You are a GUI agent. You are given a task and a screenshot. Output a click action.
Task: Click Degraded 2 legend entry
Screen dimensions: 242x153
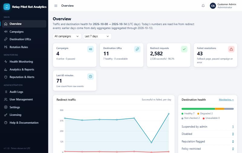tap(205, 113)
